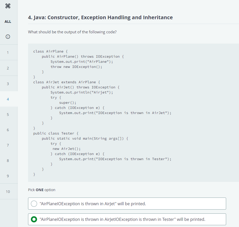Jump to question 6 in sidebar
The image size is (239, 227).
(8, 130)
